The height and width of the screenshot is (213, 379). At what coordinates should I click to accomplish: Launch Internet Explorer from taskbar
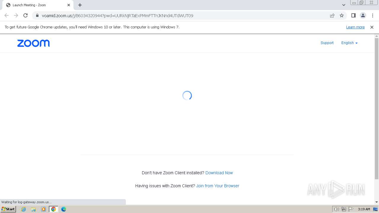(23, 209)
